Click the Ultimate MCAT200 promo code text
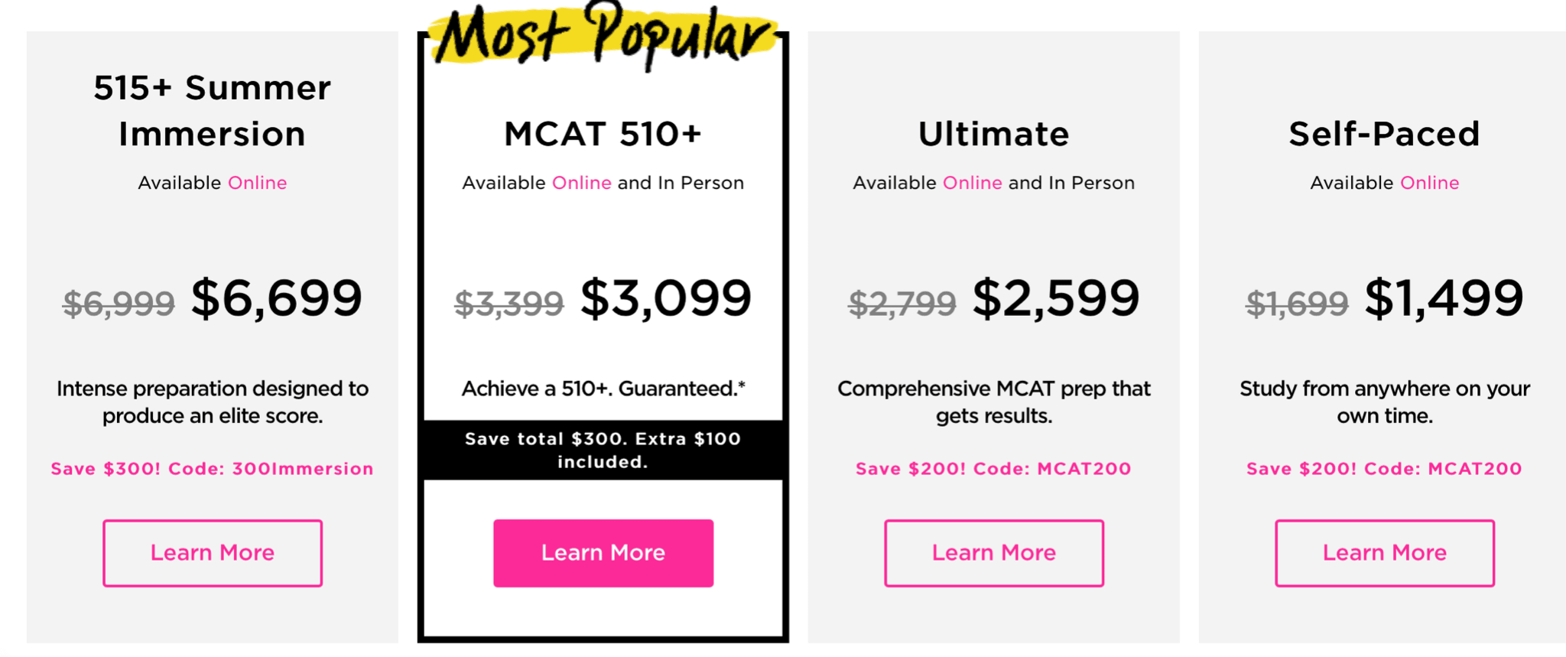The width and height of the screenshot is (1566, 657). pos(1084,469)
